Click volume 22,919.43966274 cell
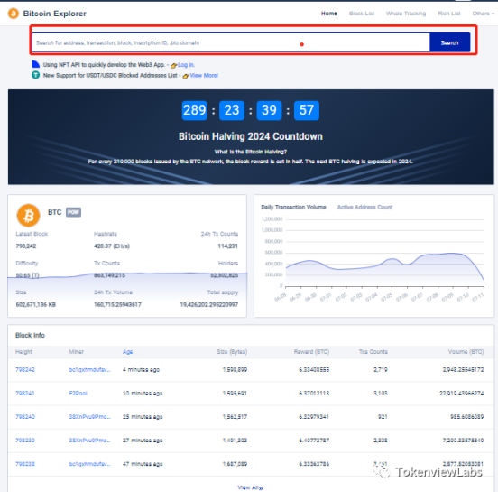Image resolution: width=498 pixels, height=492 pixels. (x=462, y=394)
